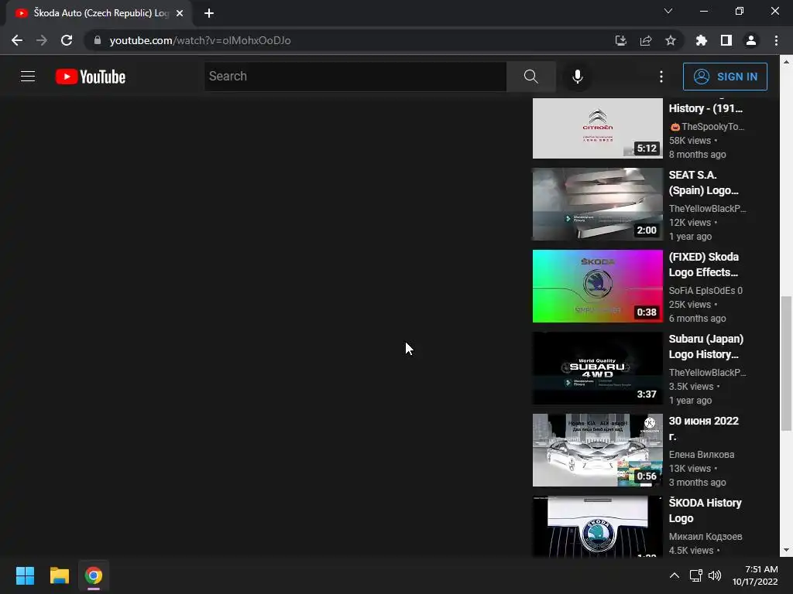Open the Subaru 4WD thumbnail 3:37
Screen dimensions: 793x594
coord(597,368)
